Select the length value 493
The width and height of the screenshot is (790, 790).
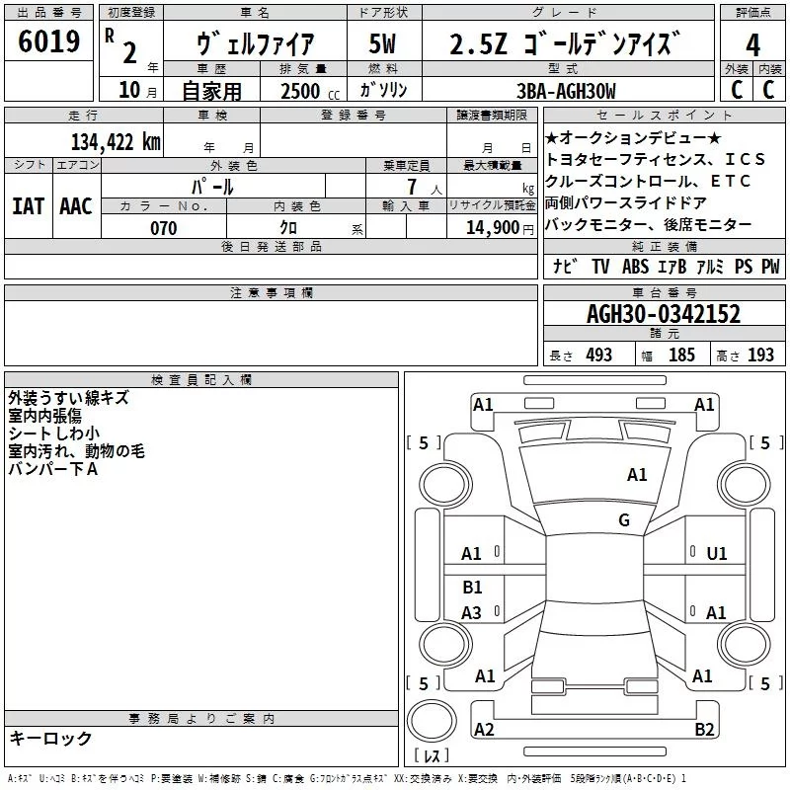pyautogui.click(x=599, y=355)
